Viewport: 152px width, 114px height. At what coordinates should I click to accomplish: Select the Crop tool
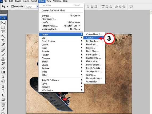pyautogui.click(x=3, y=40)
